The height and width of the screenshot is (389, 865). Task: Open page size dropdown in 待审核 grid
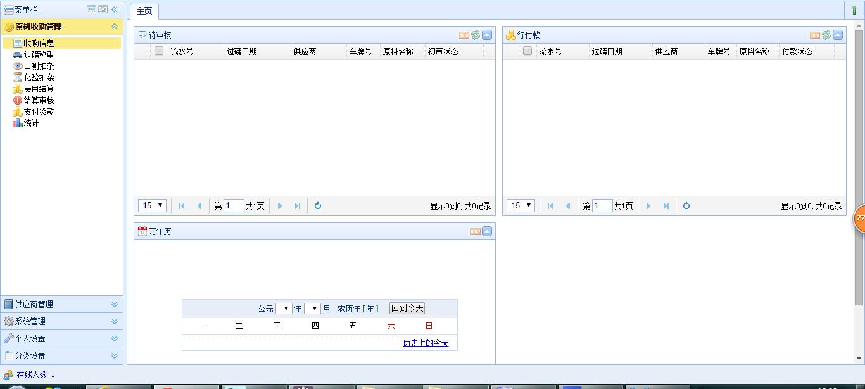point(152,205)
